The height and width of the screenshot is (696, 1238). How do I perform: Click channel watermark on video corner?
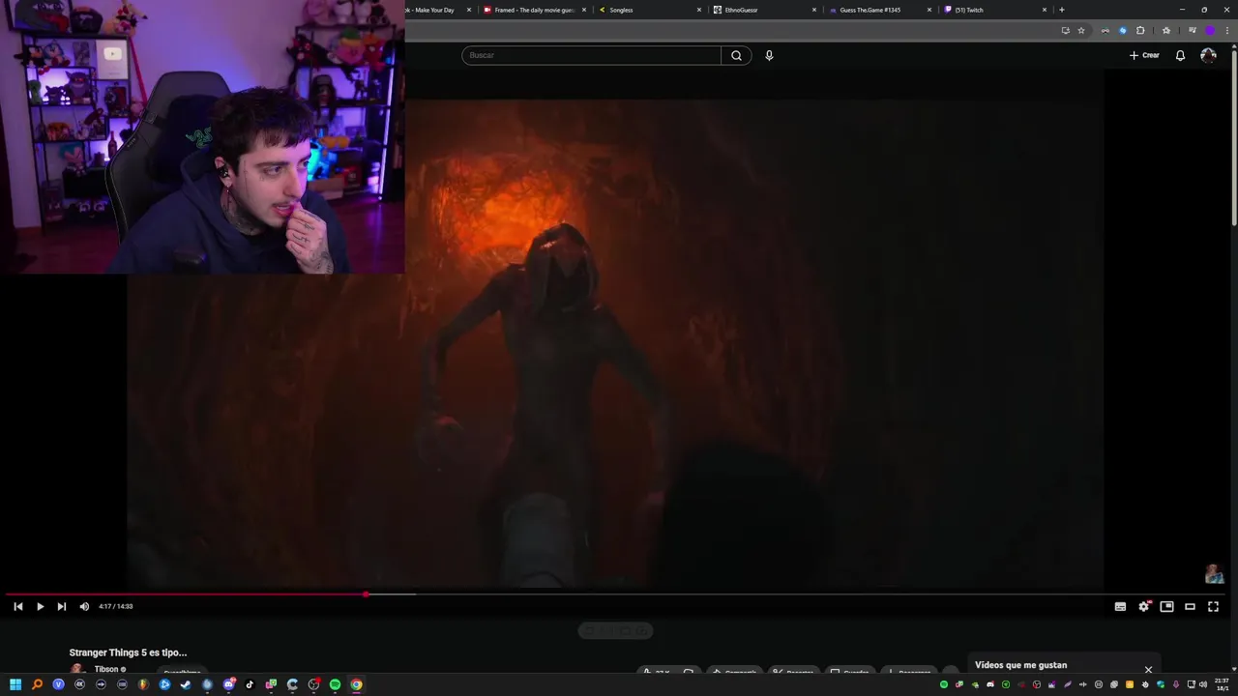click(x=1214, y=574)
